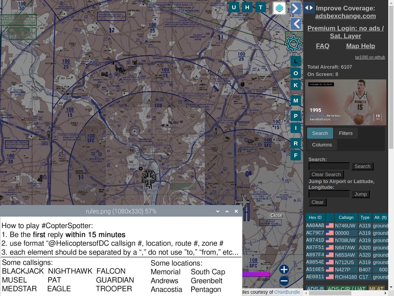Zoom out using the minus button
The height and width of the screenshot is (296, 394).
(284, 281)
